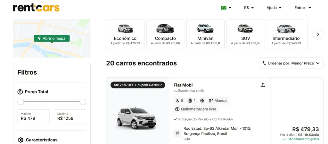This screenshot has height=144, width=328.
Task: Open Ordenar por: Menor Preço dropdown
Action: tap(291, 63)
